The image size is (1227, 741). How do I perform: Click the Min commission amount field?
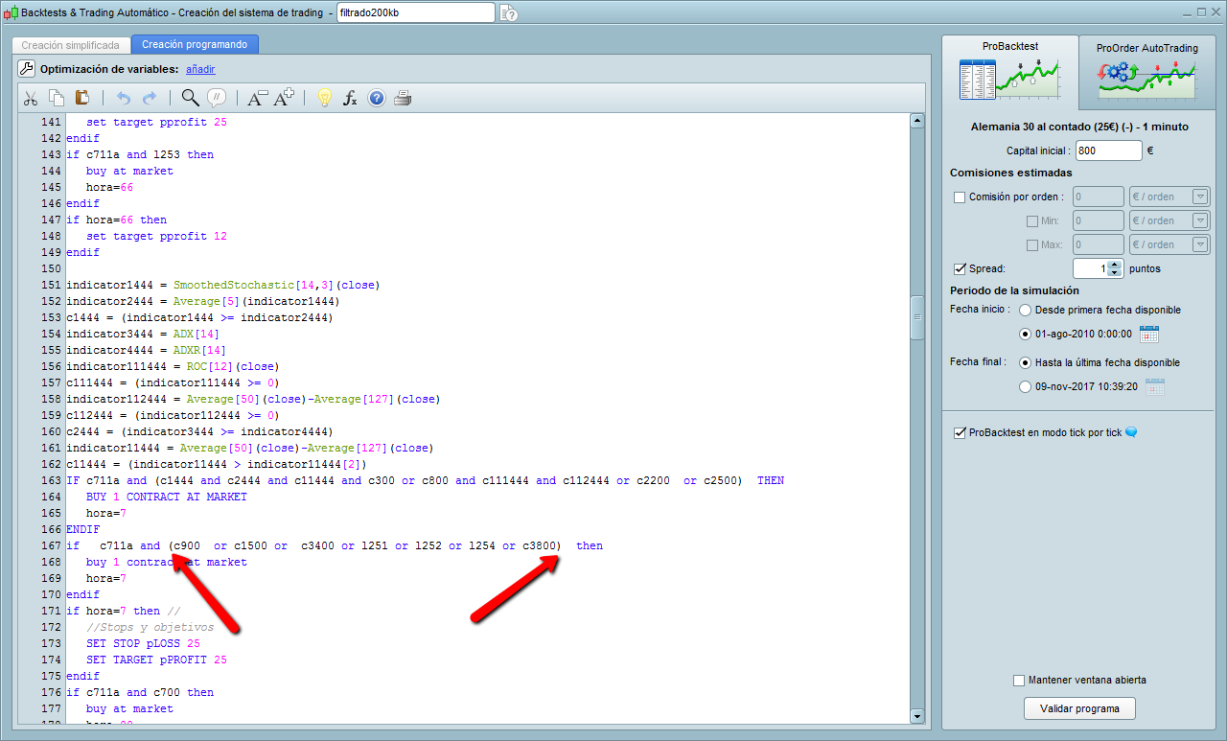click(1099, 220)
